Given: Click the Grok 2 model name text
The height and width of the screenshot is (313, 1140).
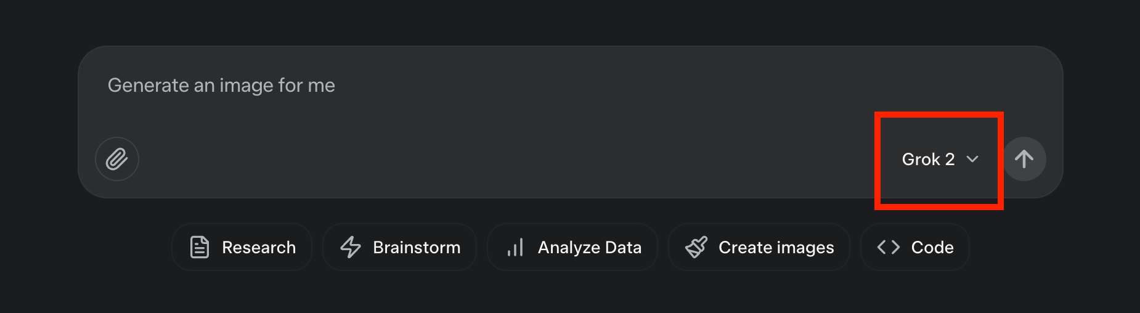Looking at the screenshot, I should coord(928,159).
